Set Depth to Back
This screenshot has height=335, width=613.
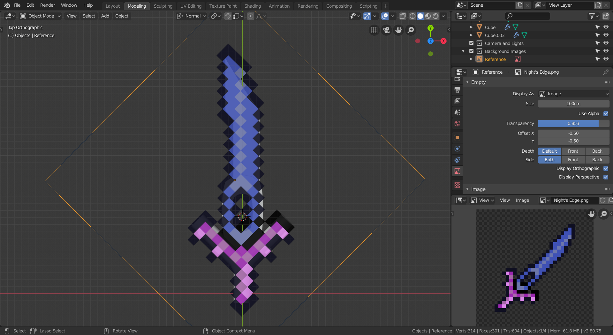[x=597, y=151]
